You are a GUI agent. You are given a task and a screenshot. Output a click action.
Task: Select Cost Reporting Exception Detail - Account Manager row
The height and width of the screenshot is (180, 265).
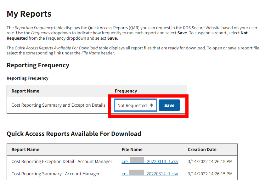[x=62, y=161]
